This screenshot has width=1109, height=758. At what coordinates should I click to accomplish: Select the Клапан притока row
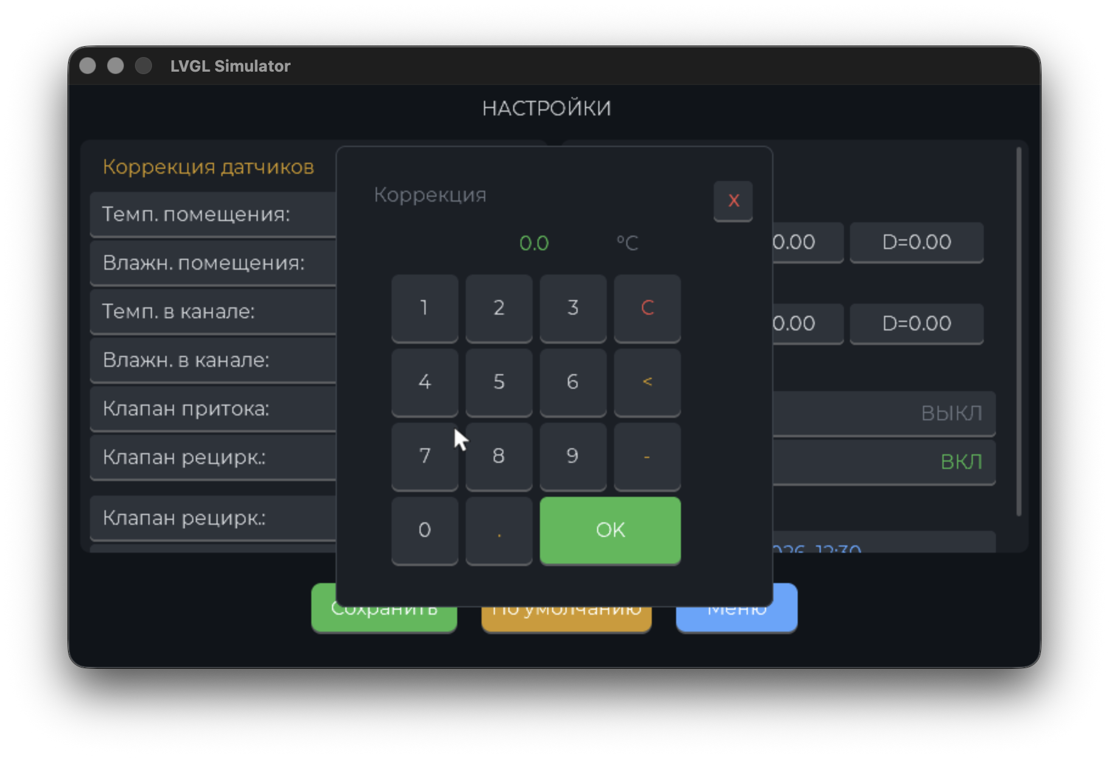(x=213, y=409)
